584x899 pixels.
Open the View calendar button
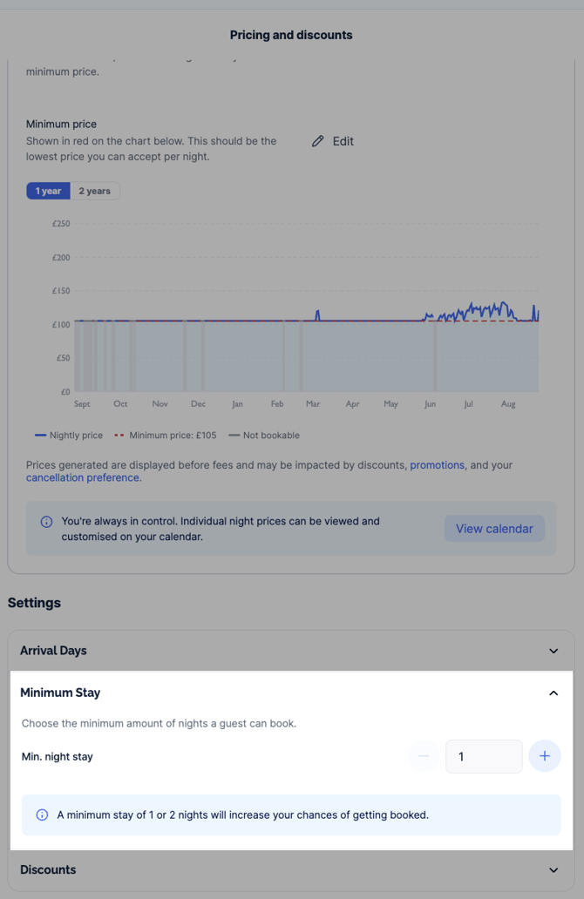click(494, 529)
